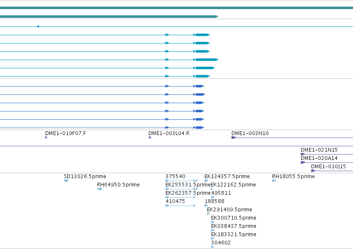The height and width of the screenshot is (249, 353).
Task: Click the EK134357.5prime label
Action: click(227, 176)
